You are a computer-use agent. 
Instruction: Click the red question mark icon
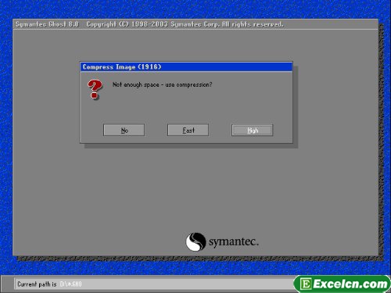point(95,89)
